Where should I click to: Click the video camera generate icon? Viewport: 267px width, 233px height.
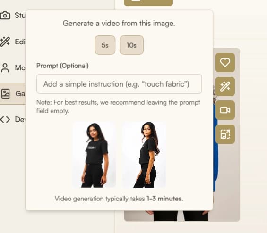coord(225,110)
